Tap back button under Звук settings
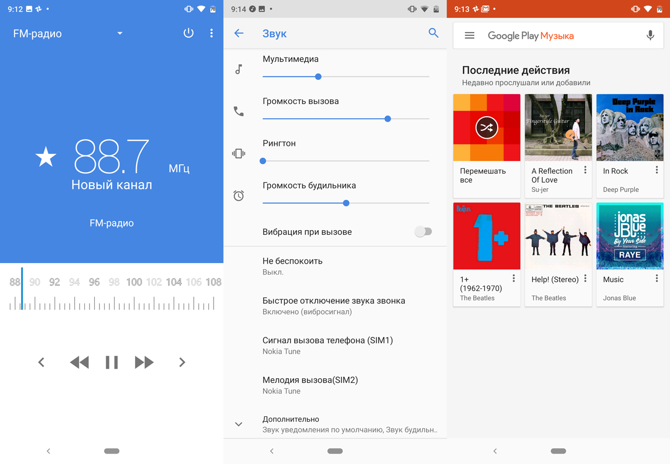The width and height of the screenshot is (670, 464). coord(272,451)
